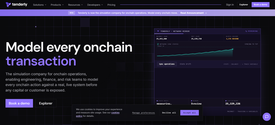Click the purple word transaction in the headline
The height and width of the screenshot is (125, 275).
pos(41,61)
